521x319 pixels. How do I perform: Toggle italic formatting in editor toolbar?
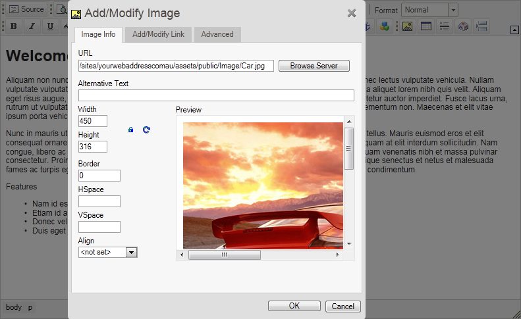[x=32, y=26]
